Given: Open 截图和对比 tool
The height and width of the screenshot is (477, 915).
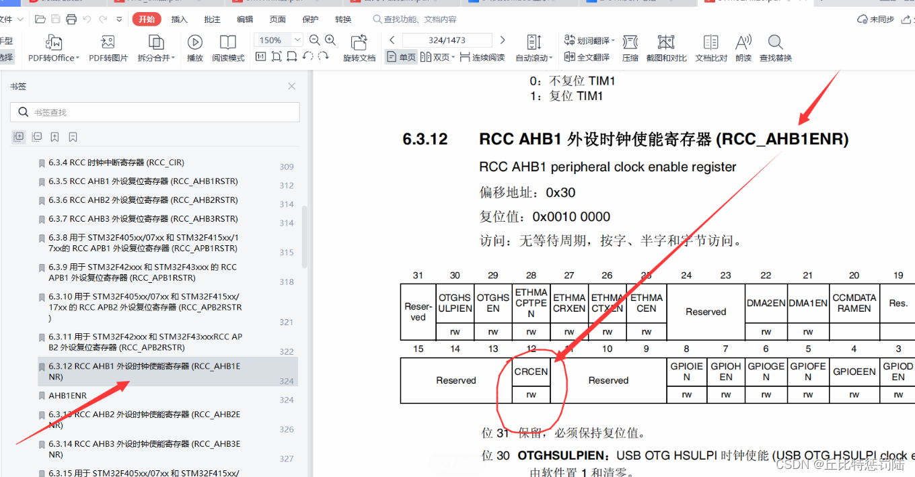Looking at the screenshot, I should point(666,48).
